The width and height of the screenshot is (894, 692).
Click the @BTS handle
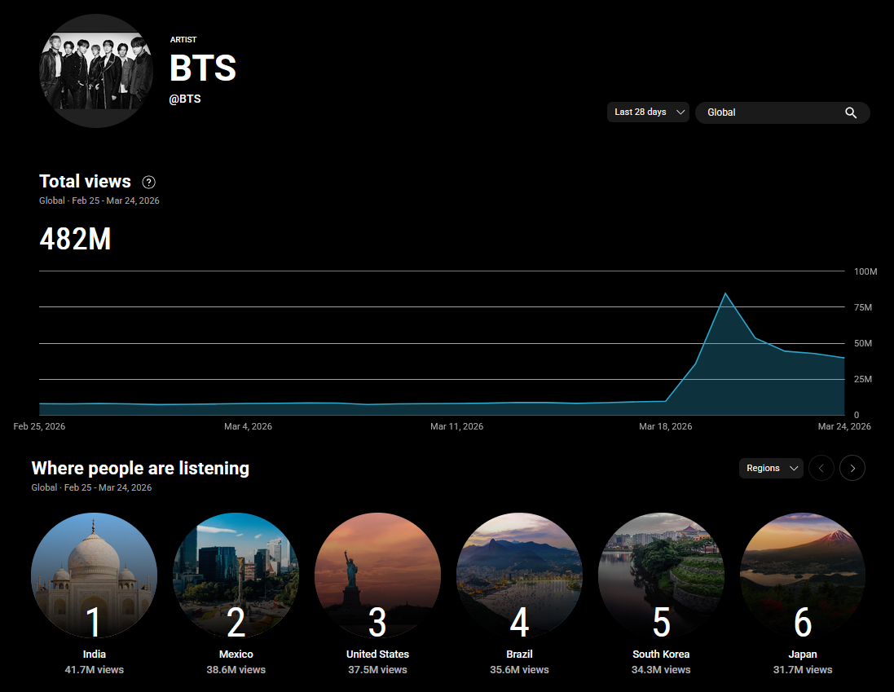pyautogui.click(x=185, y=99)
